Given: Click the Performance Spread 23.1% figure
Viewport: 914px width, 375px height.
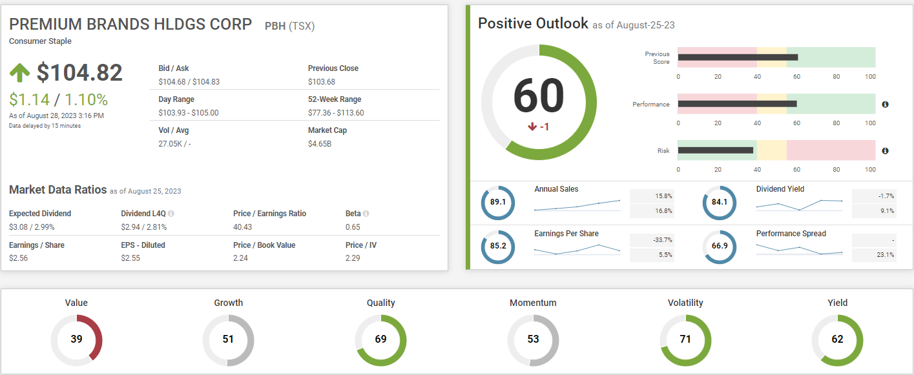Looking at the screenshot, I should pos(886,255).
